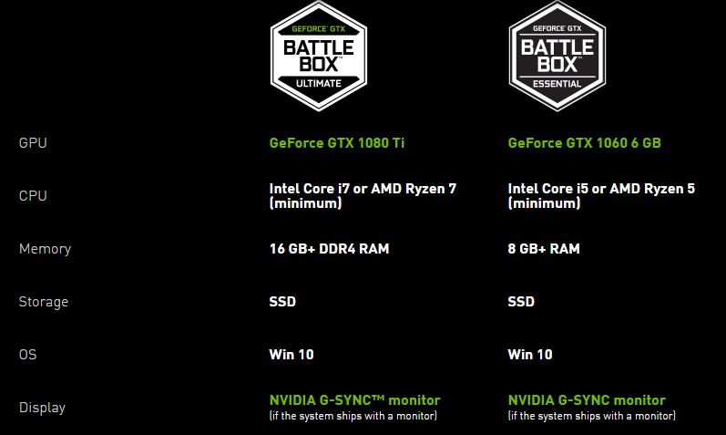Click the Intel Core i5 or AMD Ryzen 5 text
The width and height of the screenshot is (726, 435).
pyautogui.click(x=601, y=195)
